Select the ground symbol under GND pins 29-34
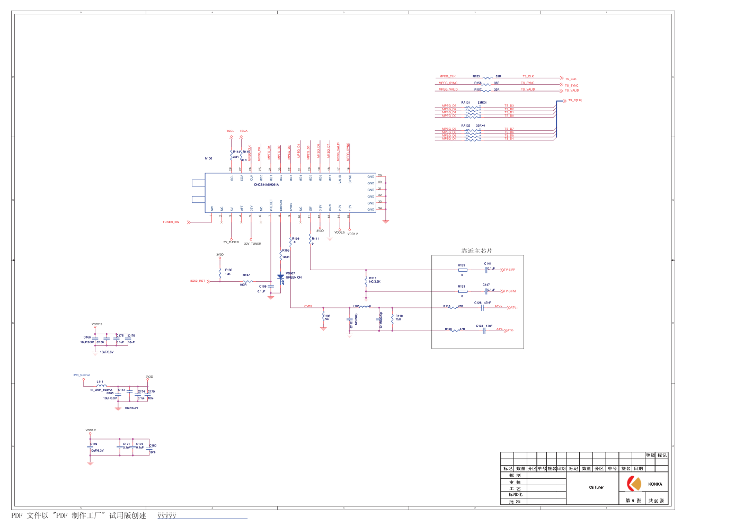 click(x=385, y=221)
